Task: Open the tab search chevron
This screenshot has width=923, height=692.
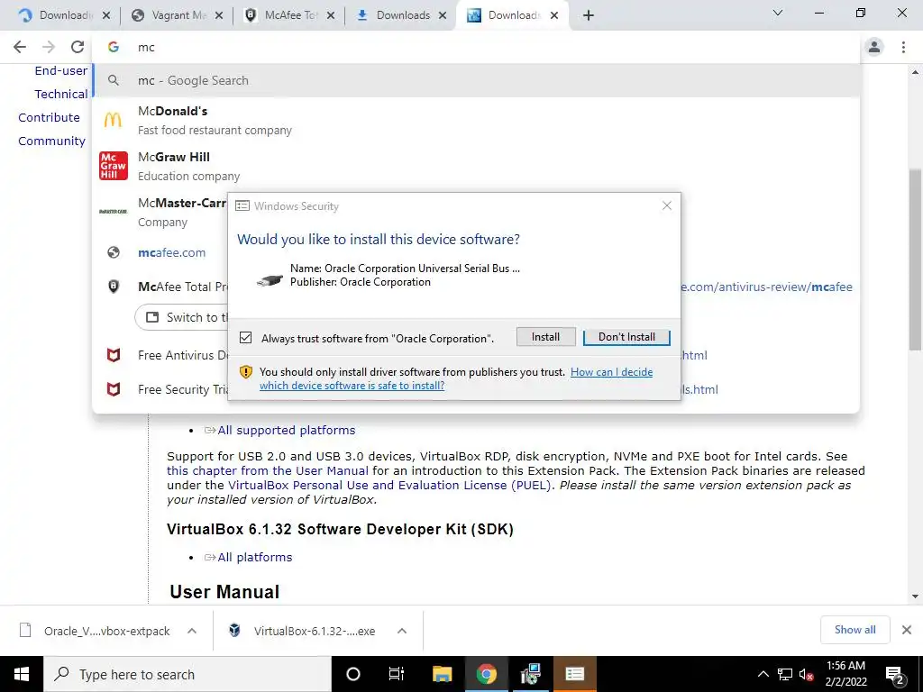Action: pyautogui.click(x=778, y=13)
